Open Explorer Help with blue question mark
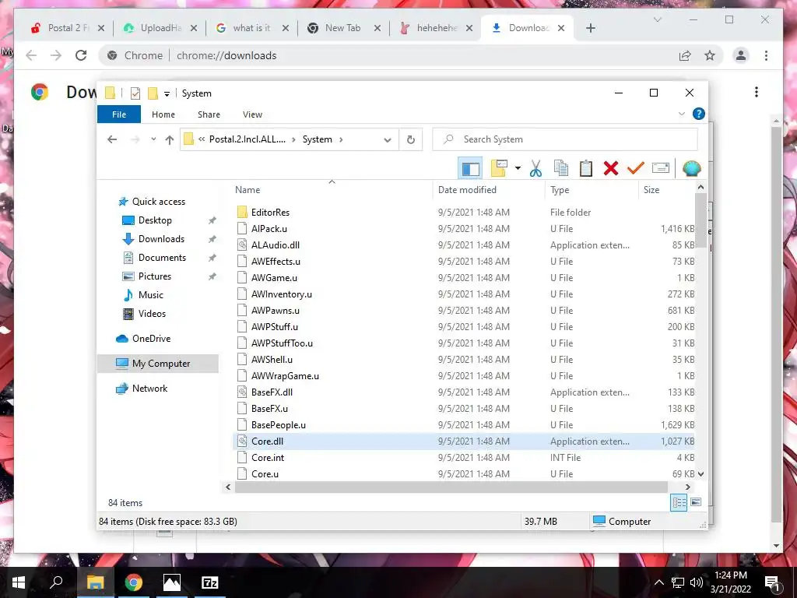The image size is (797, 598). tap(698, 114)
